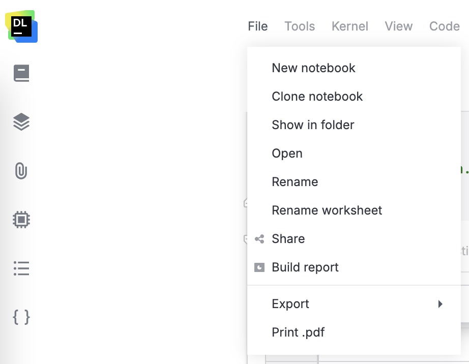Open the Tools menu
The width and height of the screenshot is (469, 364).
coord(299,26)
